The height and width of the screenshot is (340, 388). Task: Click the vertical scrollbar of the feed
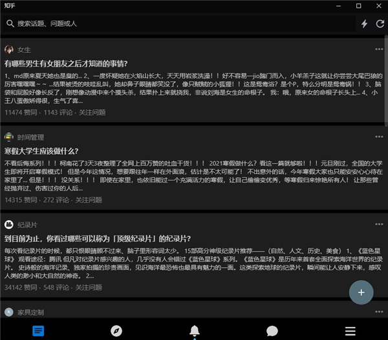386,81
